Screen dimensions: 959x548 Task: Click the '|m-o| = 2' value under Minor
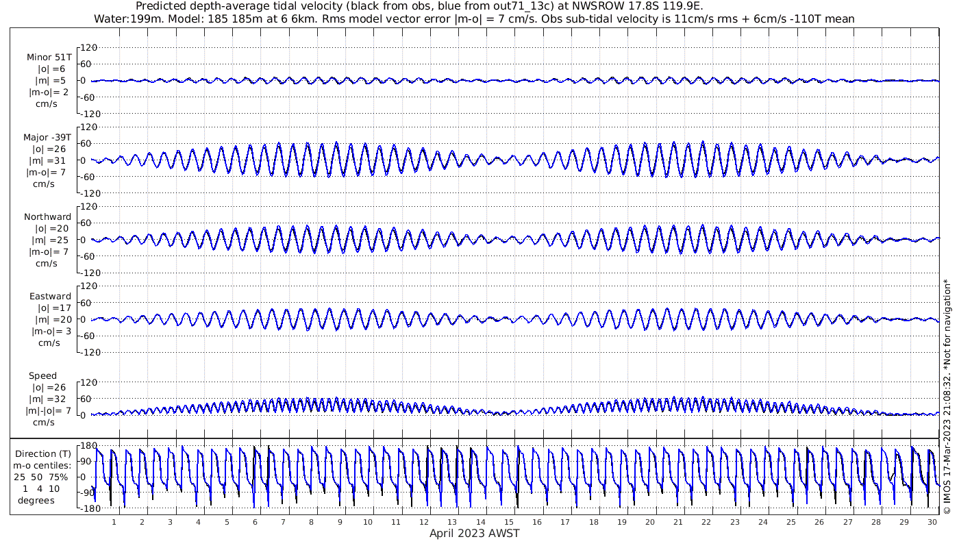point(48,92)
